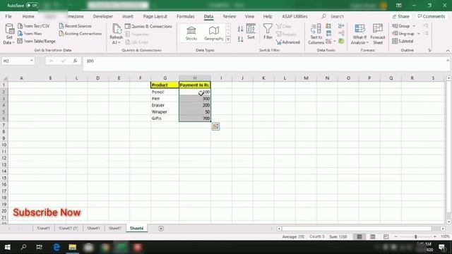Open the Page Layout tab
The image size is (452, 254).
155,16
